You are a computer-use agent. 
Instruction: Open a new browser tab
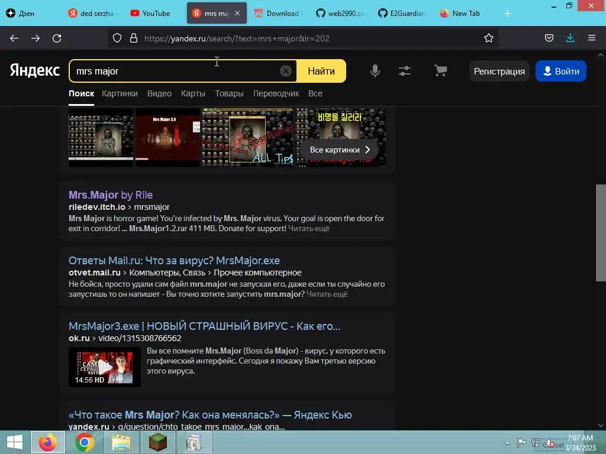point(507,14)
